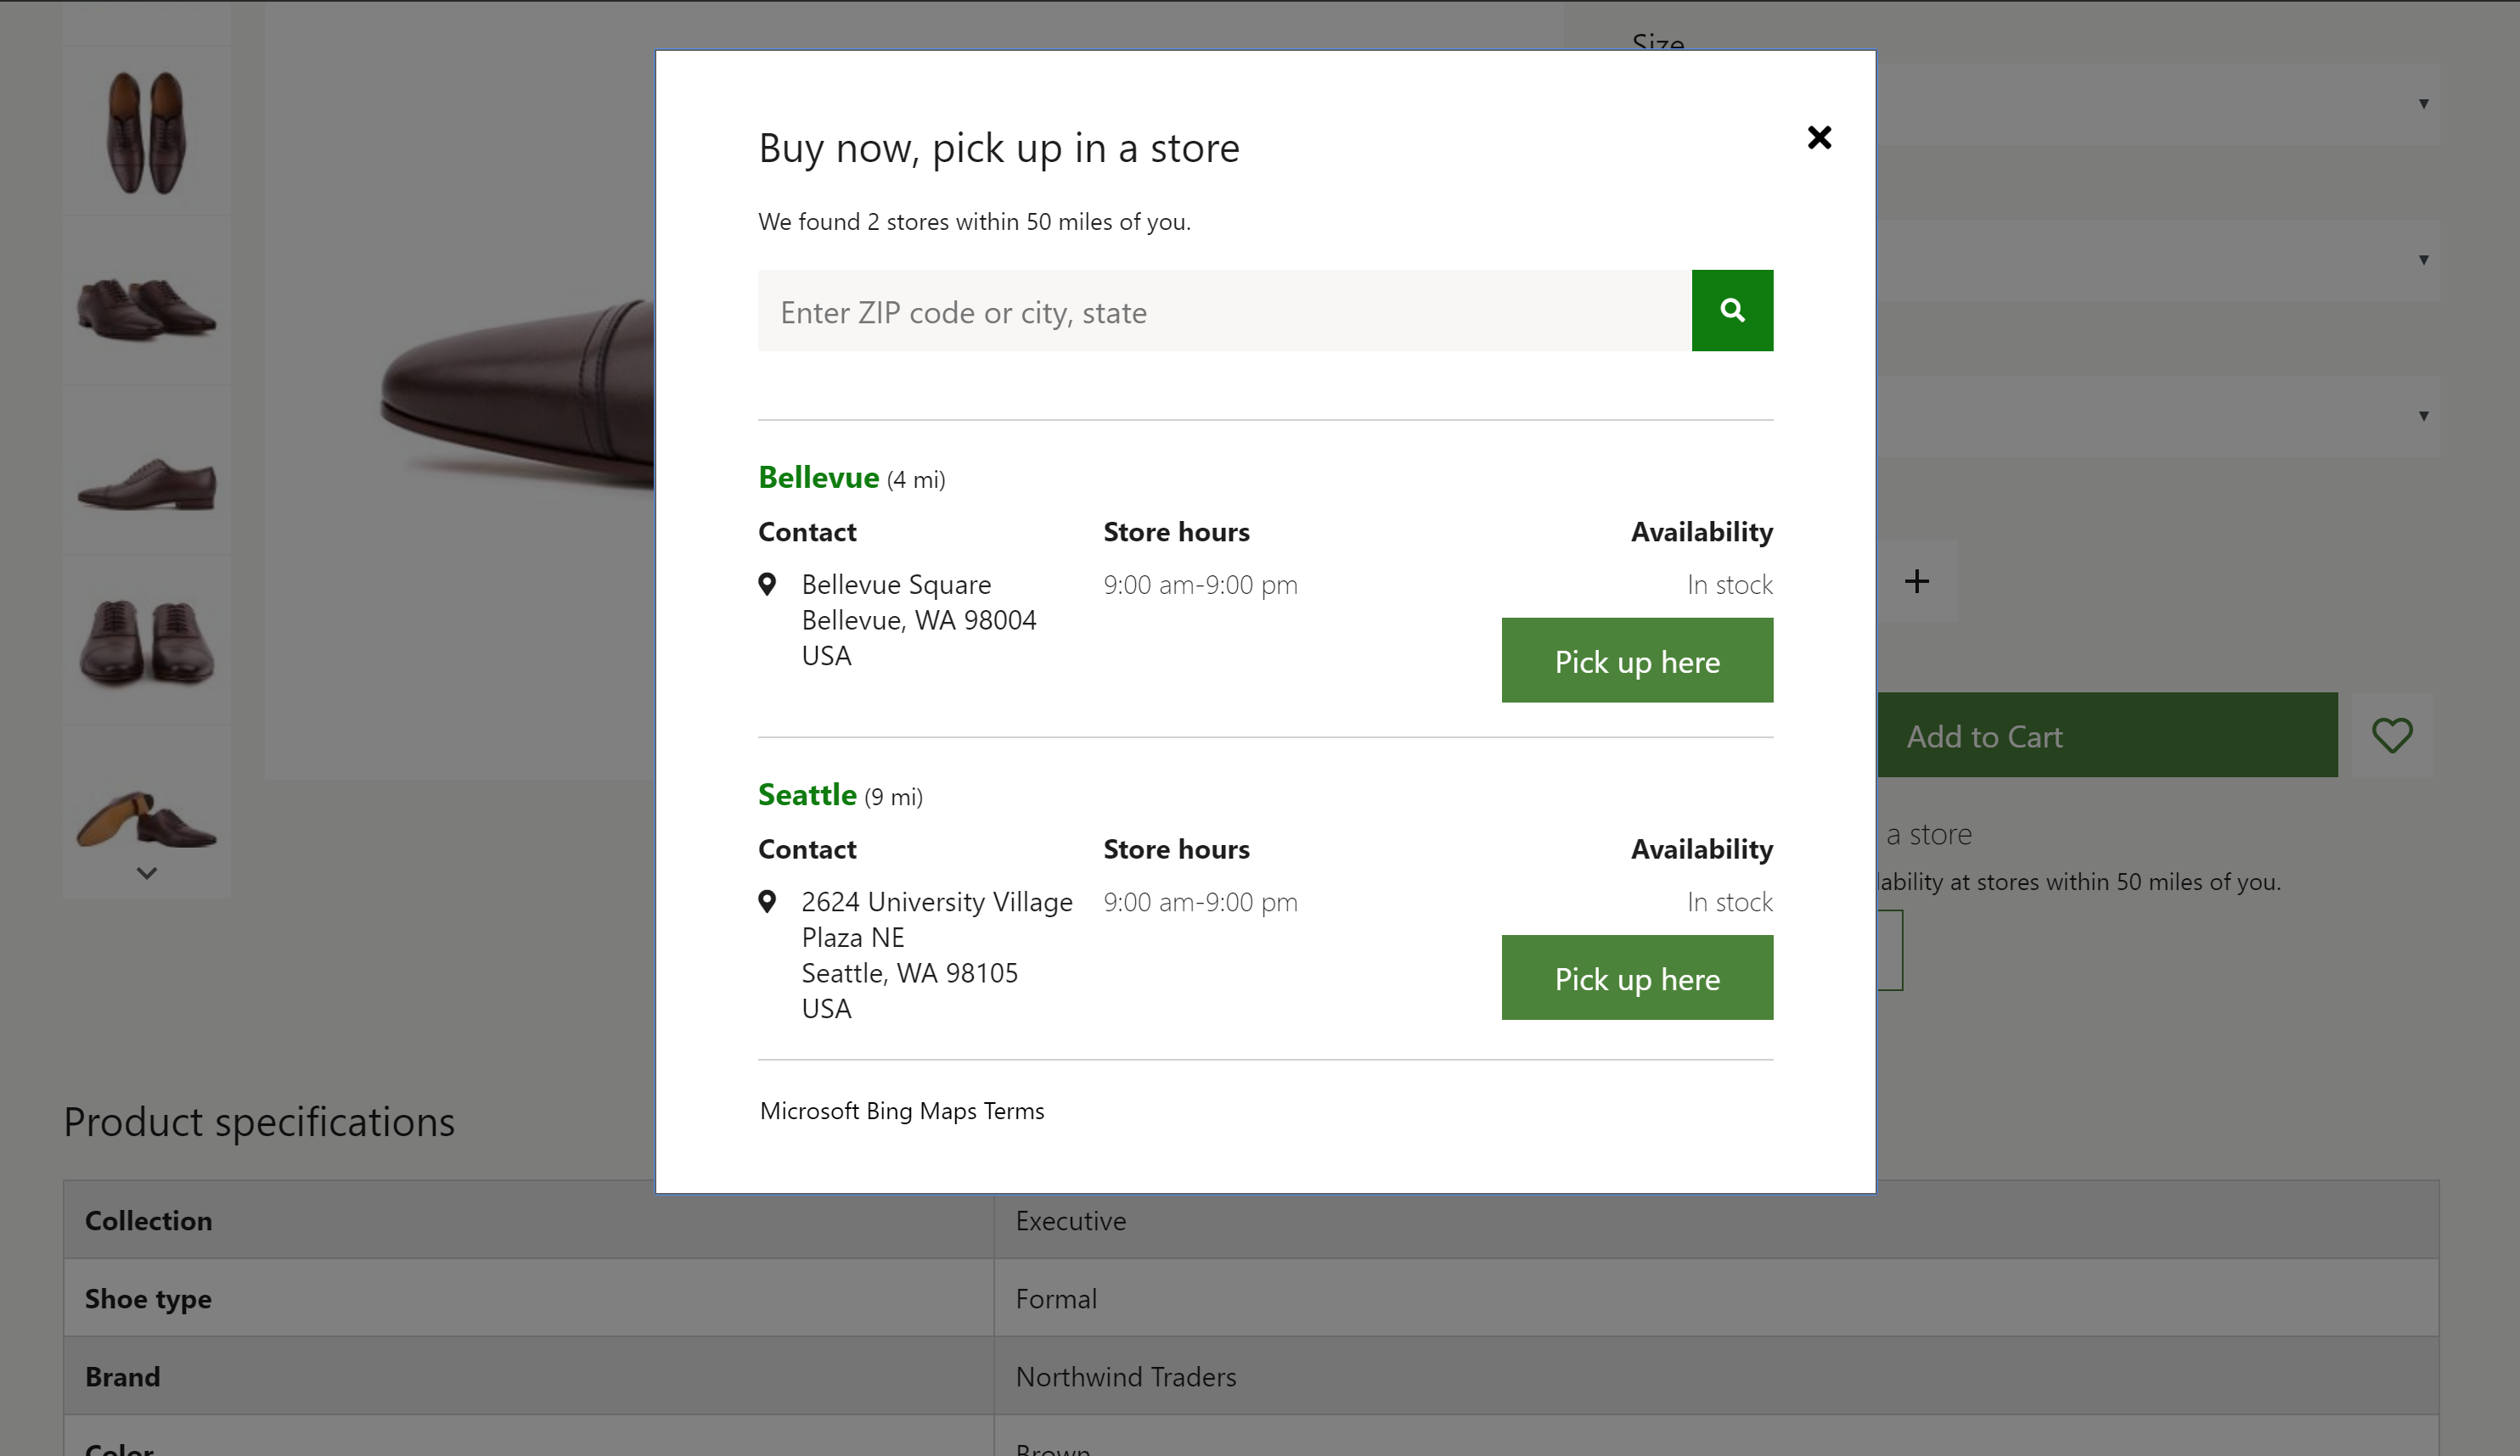Click the map pin icon for Seattle
The height and width of the screenshot is (1456, 2520).
tap(768, 901)
